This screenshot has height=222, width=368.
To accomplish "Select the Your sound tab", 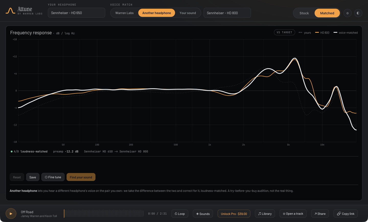I will point(188,13).
